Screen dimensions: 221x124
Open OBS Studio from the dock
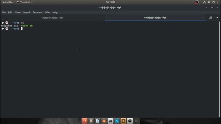tap(130, 121)
